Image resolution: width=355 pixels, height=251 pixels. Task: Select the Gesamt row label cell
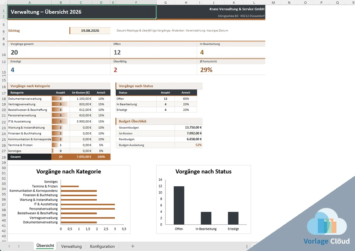click(30, 157)
